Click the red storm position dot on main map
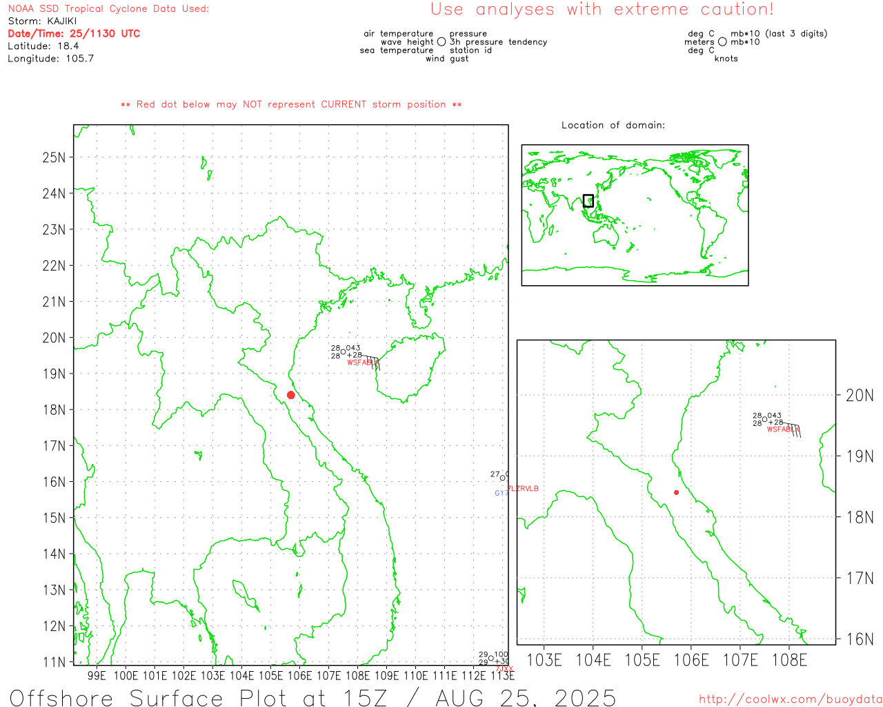883x707 pixels. point(291,395)
